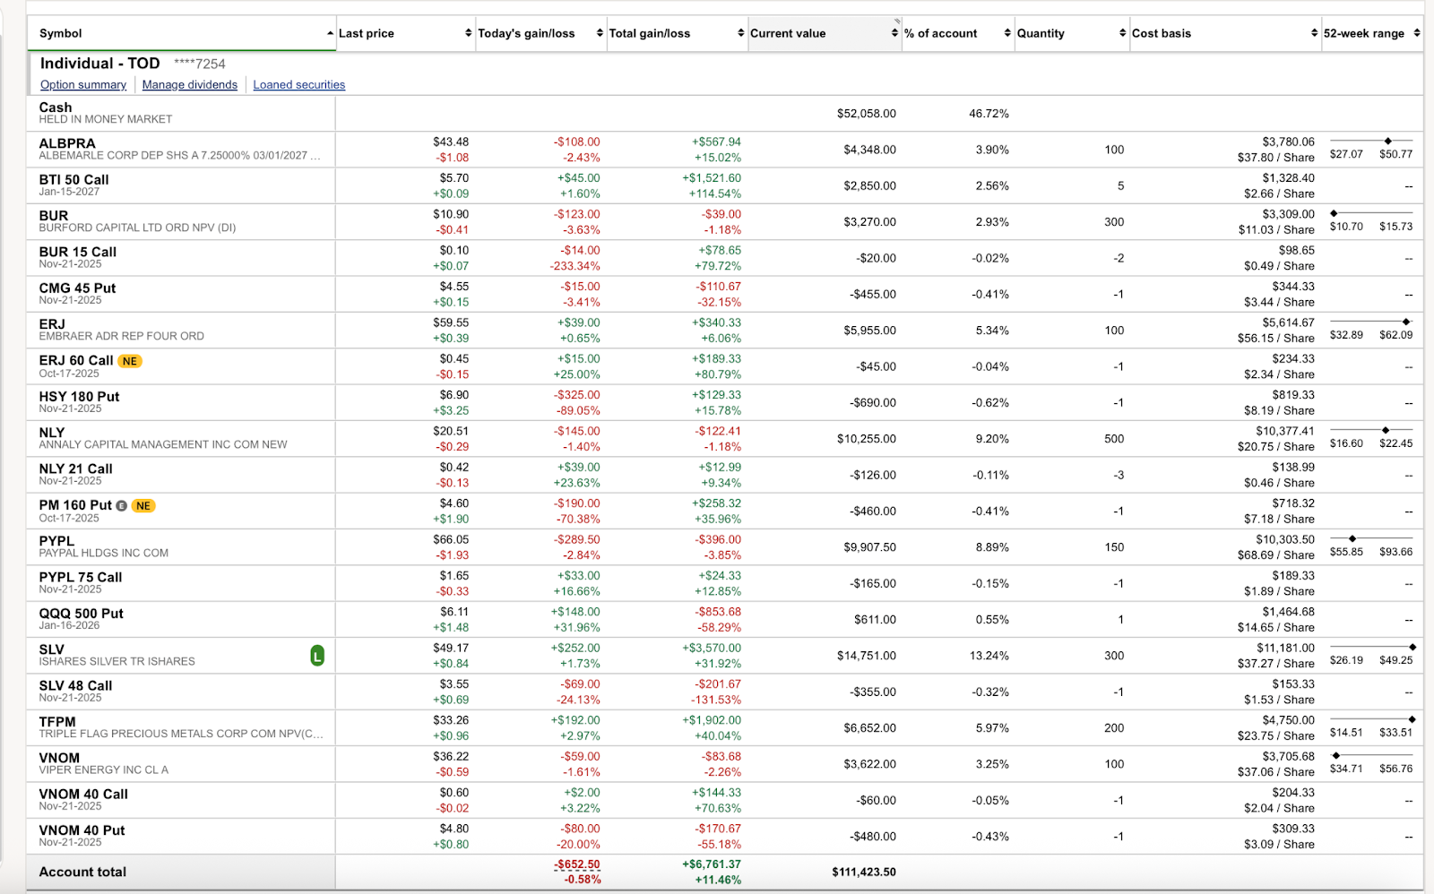Sort by Total gain/loss column header
The image size is (1434, 894).
point(650,33)
